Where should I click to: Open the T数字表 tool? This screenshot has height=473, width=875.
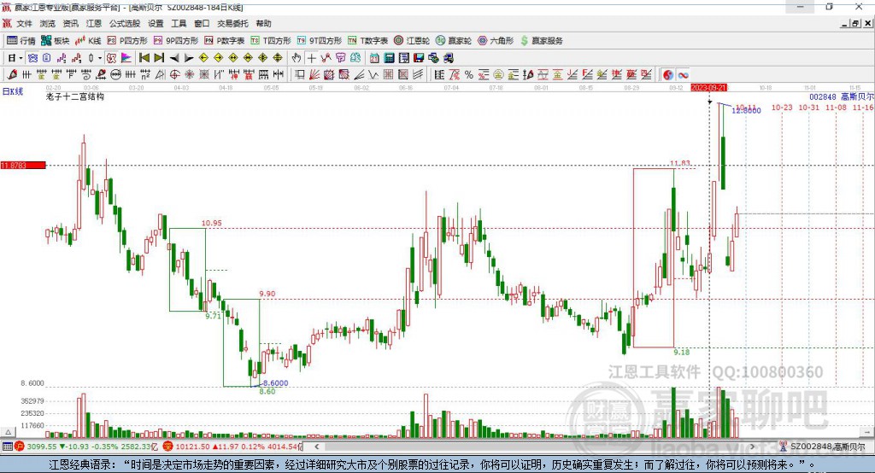[367, 40]
